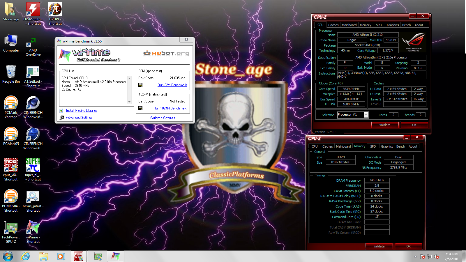Open the Stone_age folder icon
The width and height of the screenshot is (466, 262).
point(11,12)
